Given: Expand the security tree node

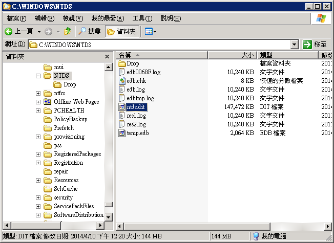Looking at the screenshot, I should coord(38,197).
